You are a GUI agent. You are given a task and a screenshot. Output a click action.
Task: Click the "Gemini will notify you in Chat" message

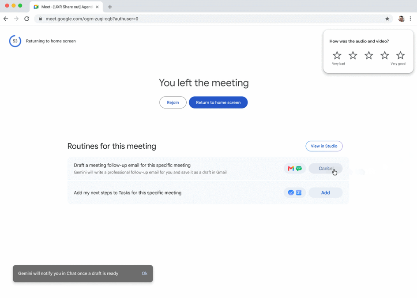(68, 273)
